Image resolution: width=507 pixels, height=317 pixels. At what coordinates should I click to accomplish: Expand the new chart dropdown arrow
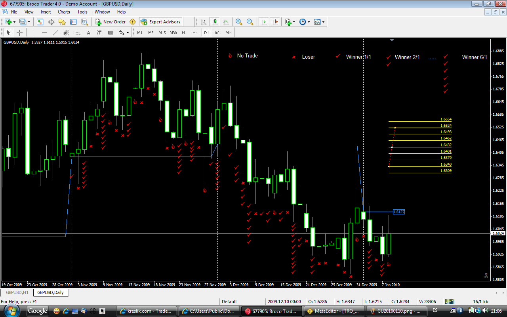15,22
